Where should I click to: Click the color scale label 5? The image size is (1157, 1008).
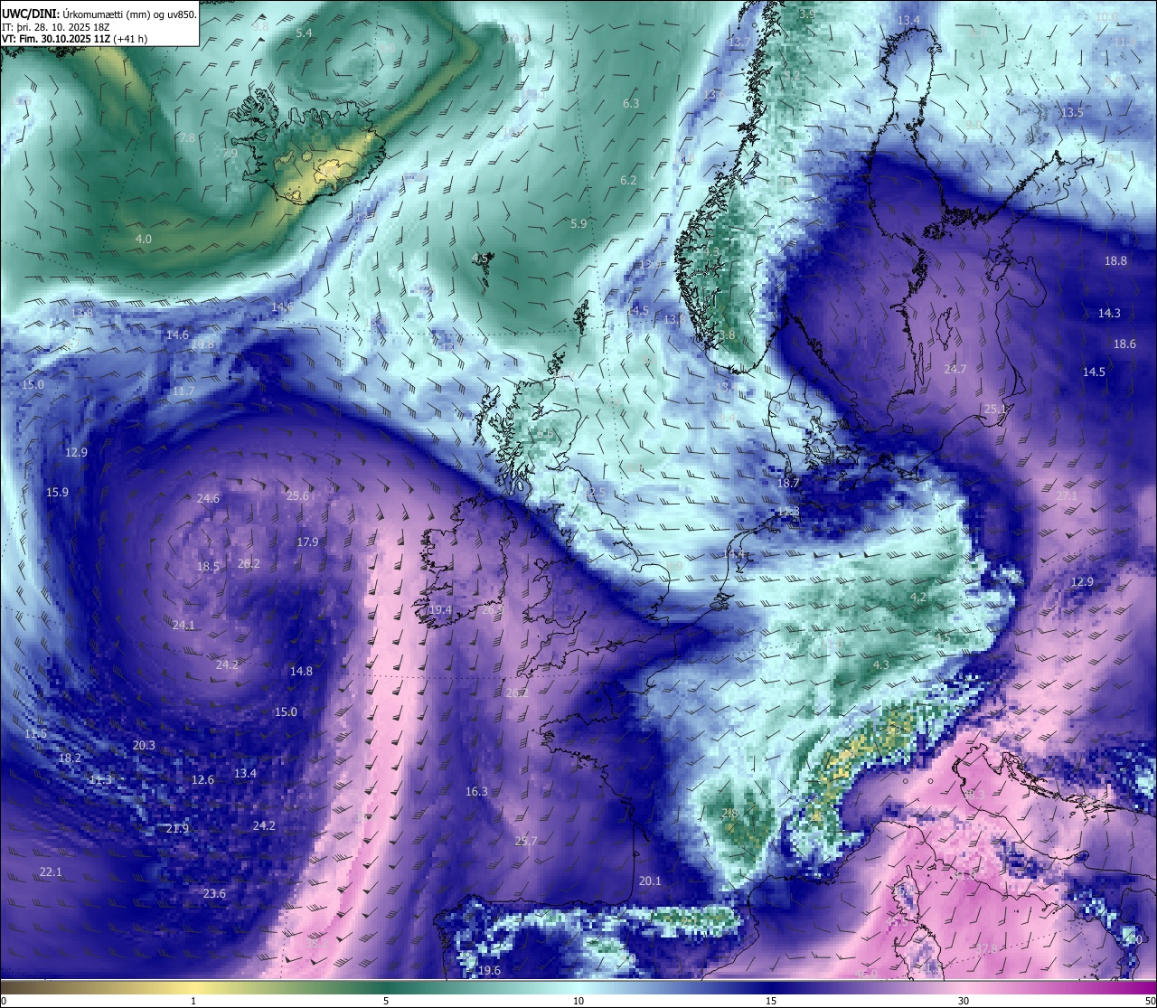pyautogui.click(x=386, y=1000)
